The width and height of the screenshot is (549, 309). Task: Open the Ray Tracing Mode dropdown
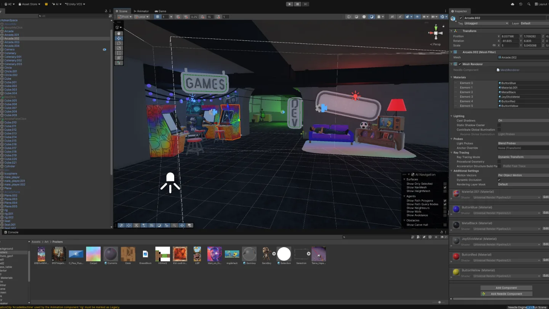coord(523,157)
